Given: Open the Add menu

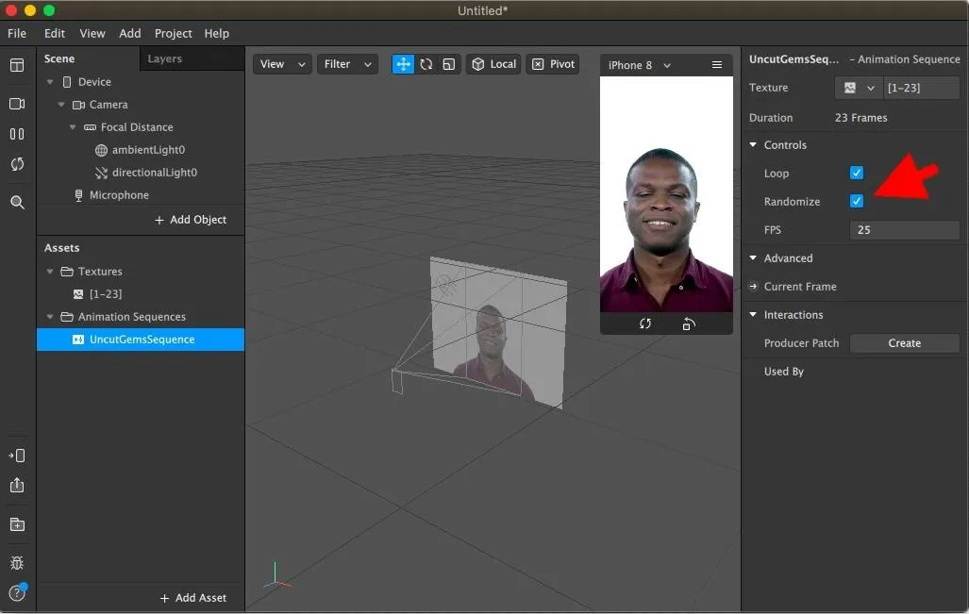Looking at the screenshot, I should (x=130, y=33).
